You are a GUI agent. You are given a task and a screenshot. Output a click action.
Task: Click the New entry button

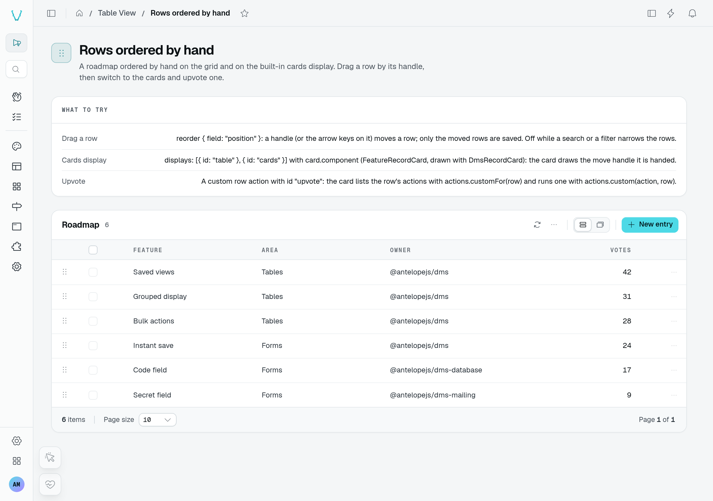point(650,225)
